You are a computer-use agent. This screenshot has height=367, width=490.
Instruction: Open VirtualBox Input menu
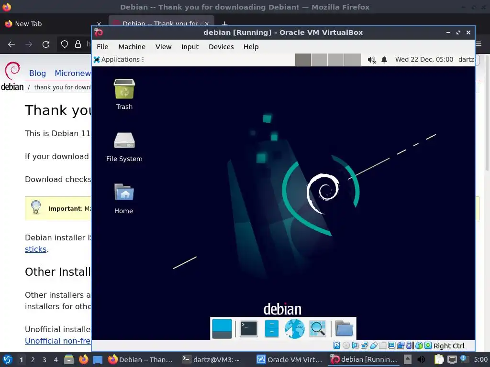tap(190, 47)
